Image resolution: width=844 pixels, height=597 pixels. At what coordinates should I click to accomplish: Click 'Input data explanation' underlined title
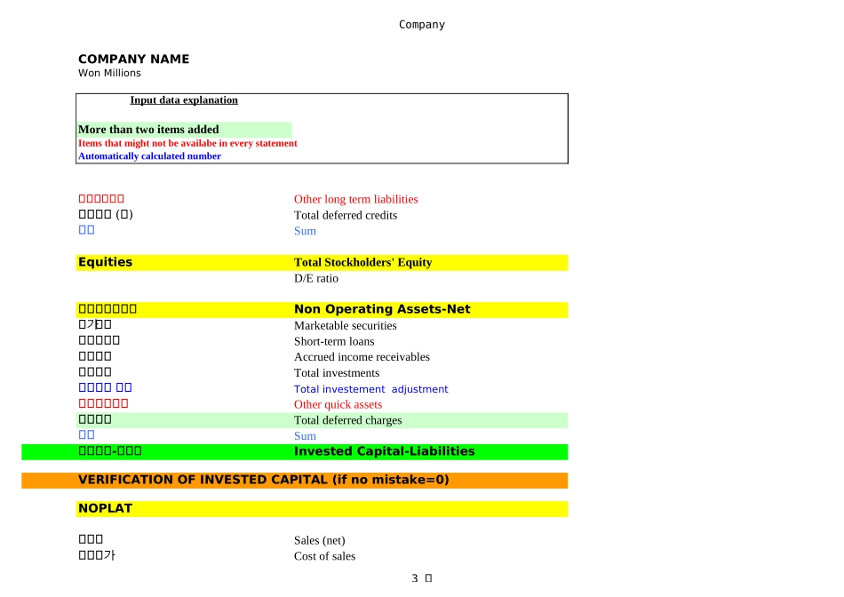tap(184, 100)
